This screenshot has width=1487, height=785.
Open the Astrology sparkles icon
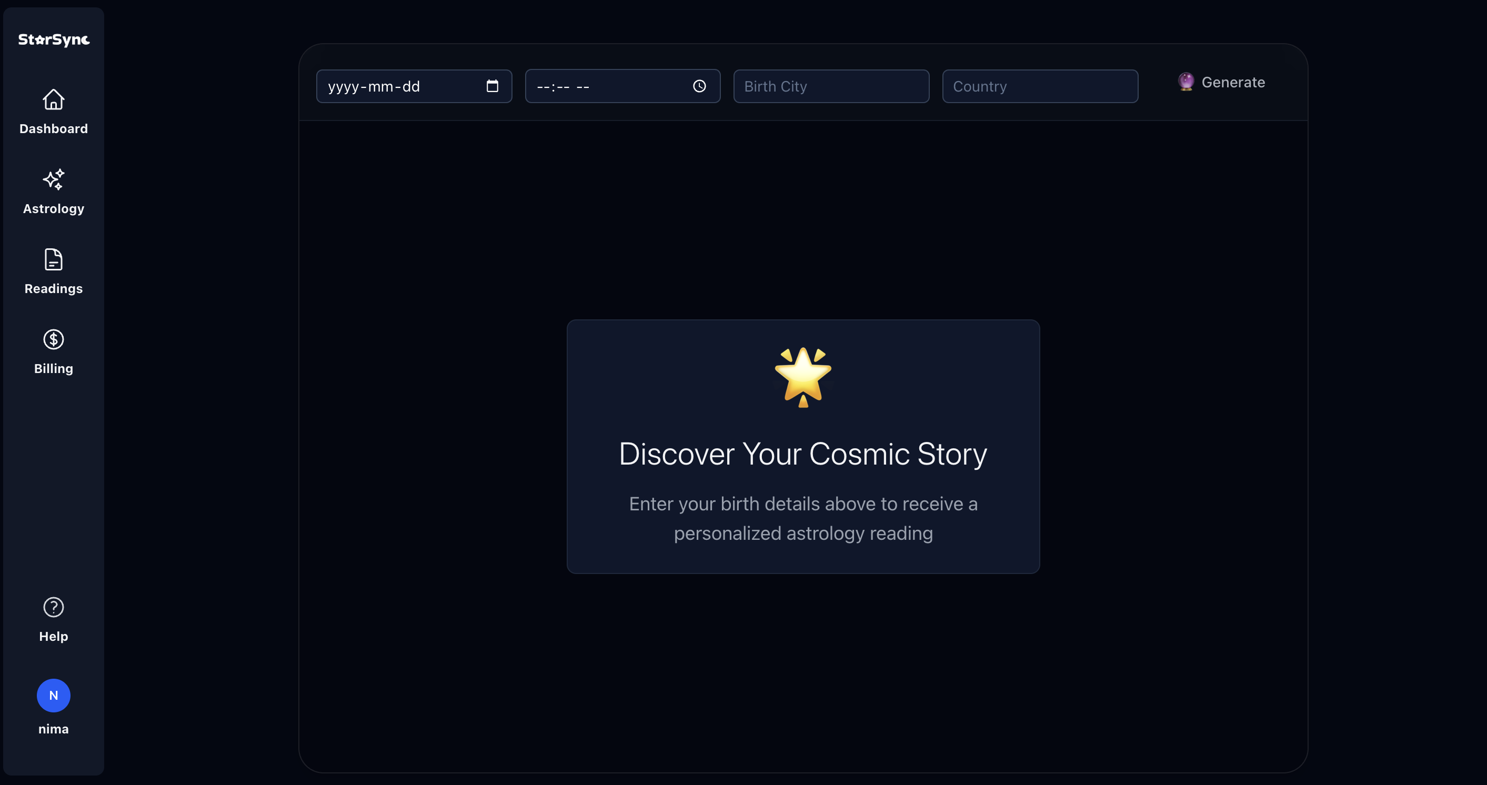[53, 179]
